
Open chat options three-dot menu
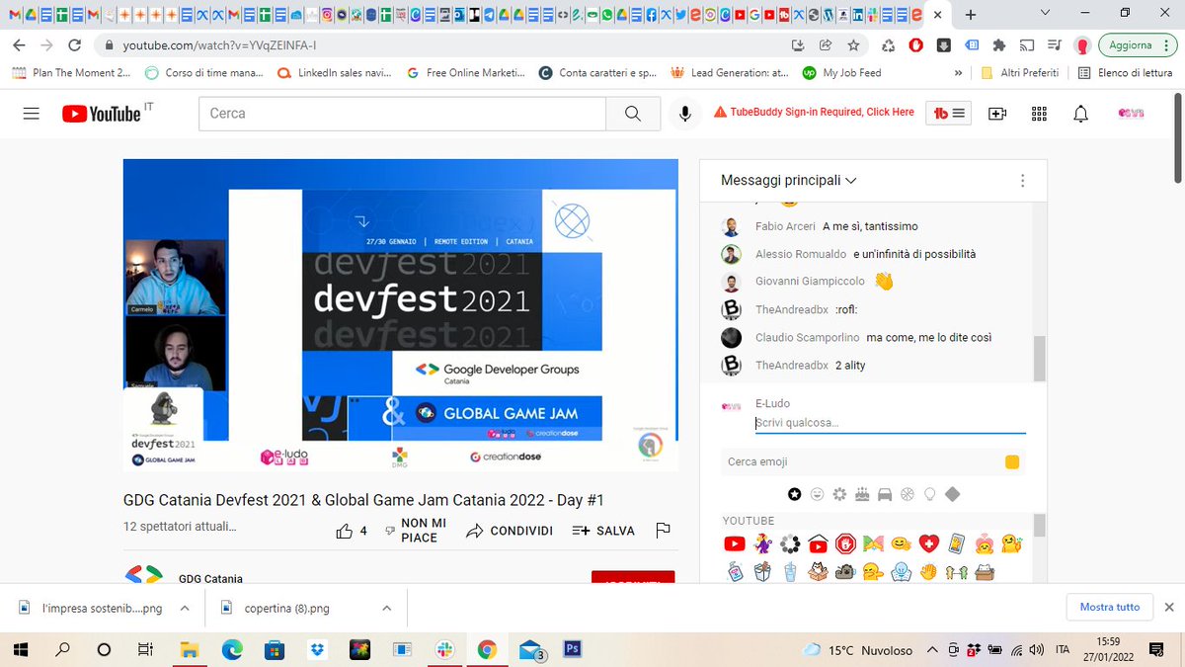[x=1022, y=181]
